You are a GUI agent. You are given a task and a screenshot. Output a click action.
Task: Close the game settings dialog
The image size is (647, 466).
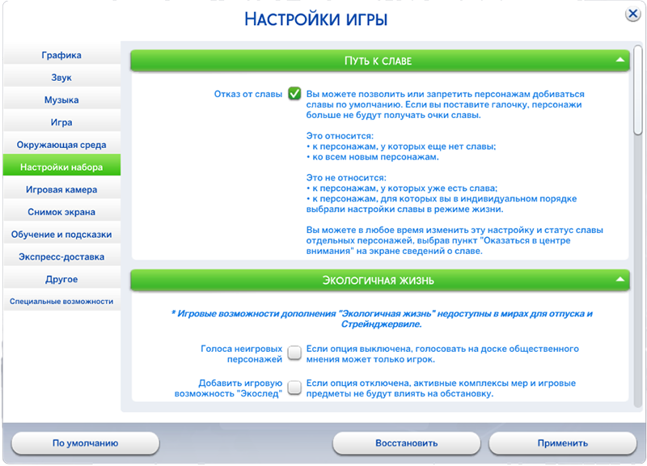(632, 14)
